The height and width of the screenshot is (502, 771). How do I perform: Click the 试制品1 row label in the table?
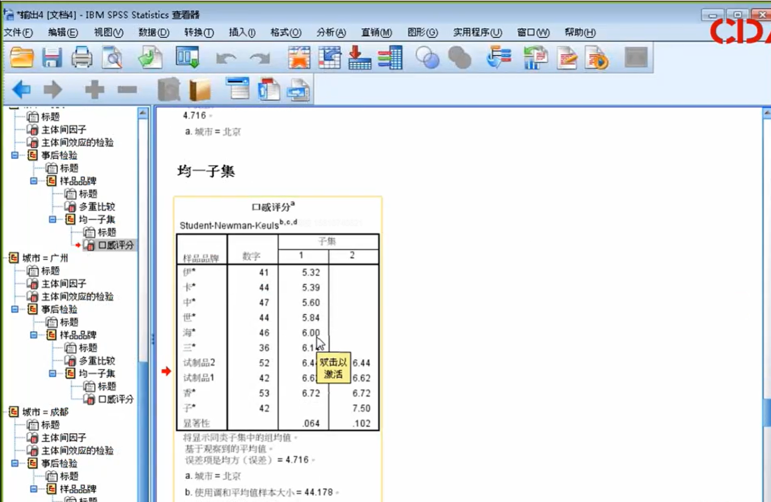click(x=199, y=378)
